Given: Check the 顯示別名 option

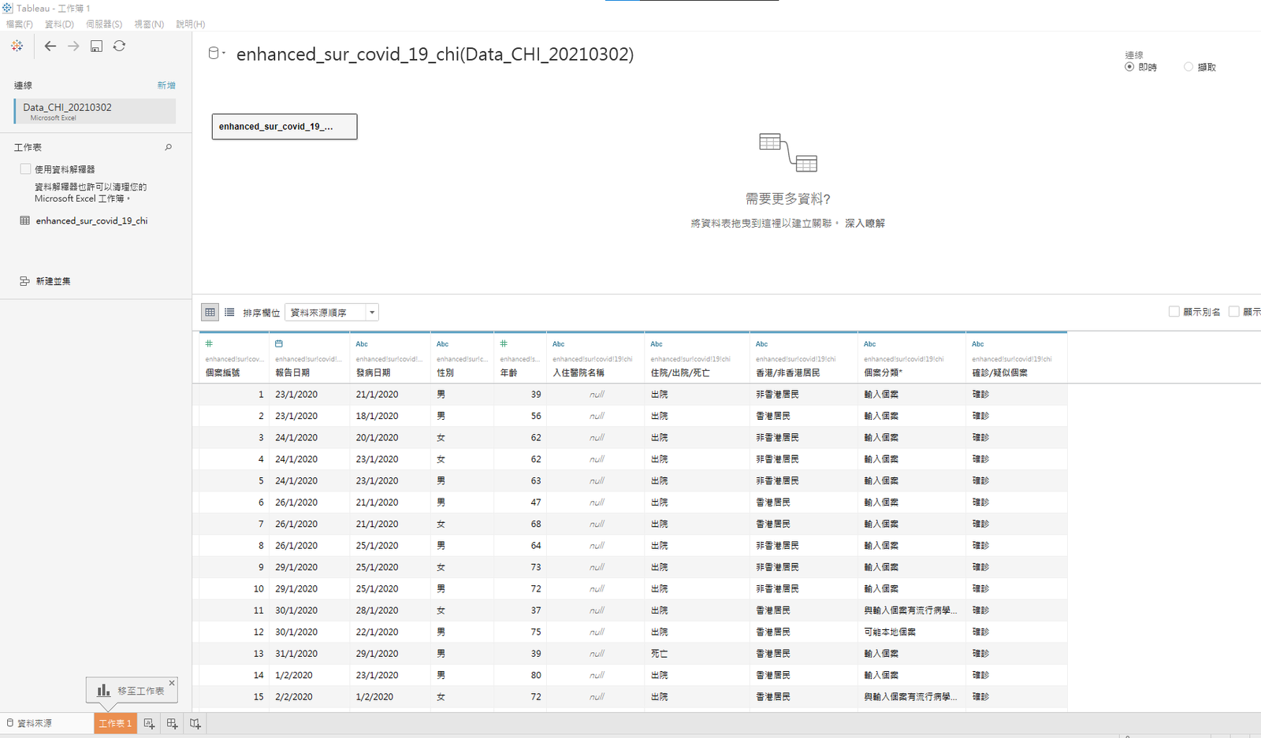Looking at the screenshot, I should 1174,312.
